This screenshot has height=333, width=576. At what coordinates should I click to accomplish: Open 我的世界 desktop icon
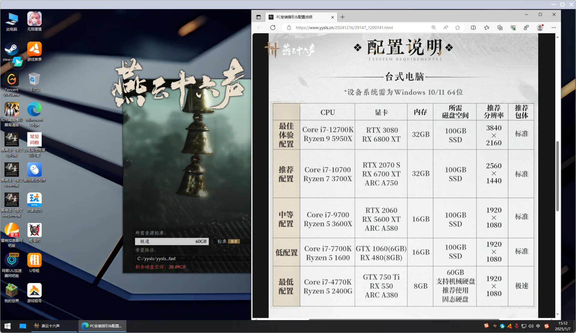pos(12,293)
